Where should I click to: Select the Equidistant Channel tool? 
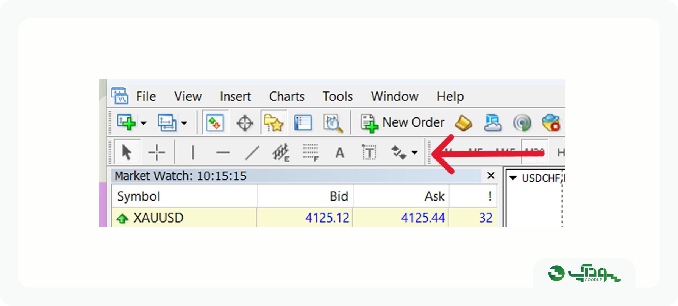[281, 153]
